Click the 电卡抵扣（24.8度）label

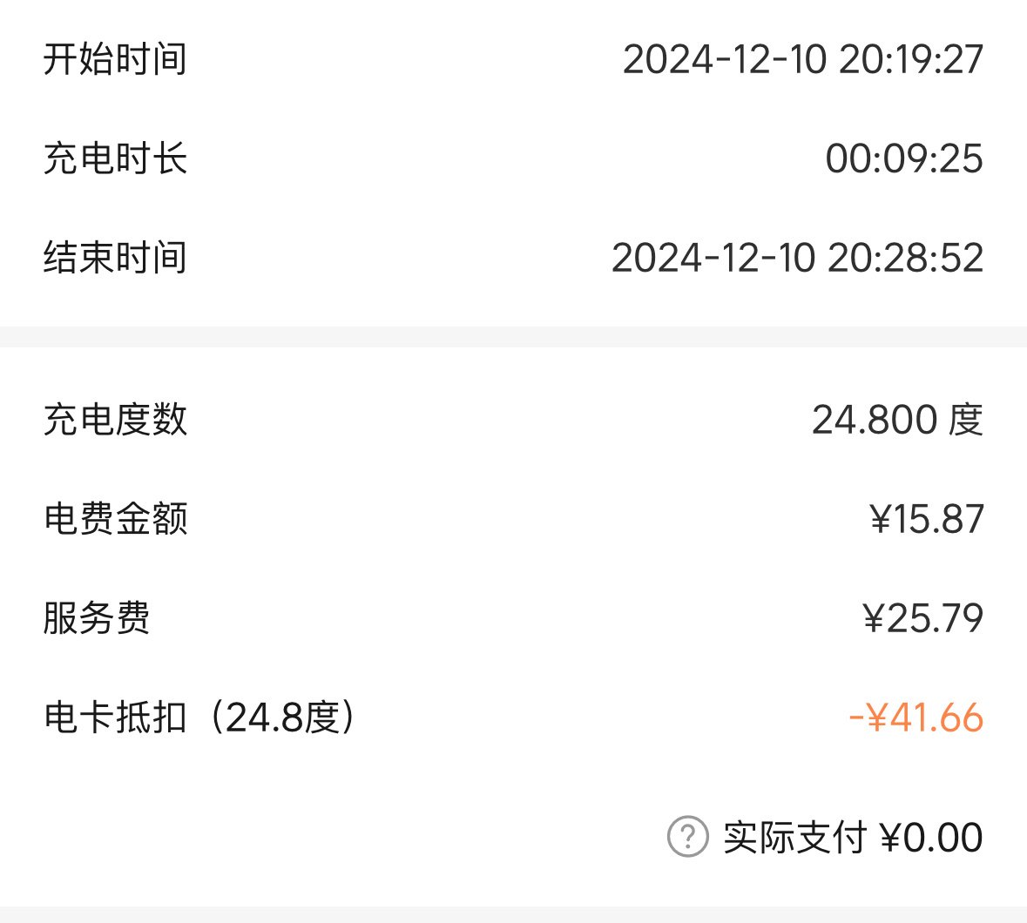[199, 717]
